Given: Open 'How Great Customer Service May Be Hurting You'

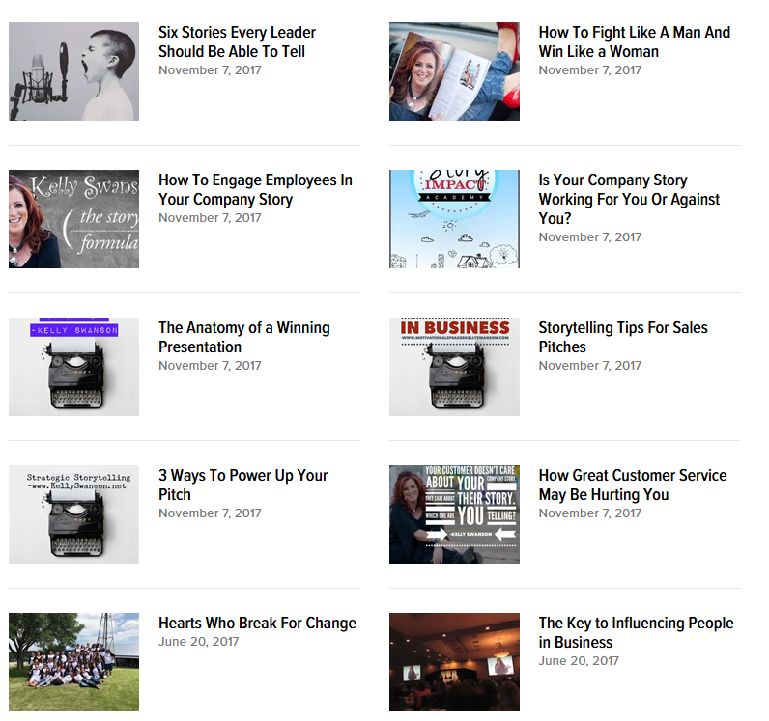Looking at the screenshot, I should pos(633,485).
